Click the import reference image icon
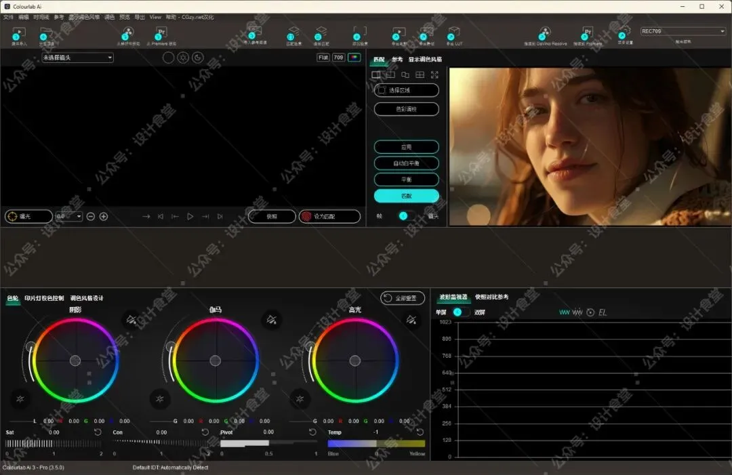Viewport: 732px width, 475px height. coord(254,34)
